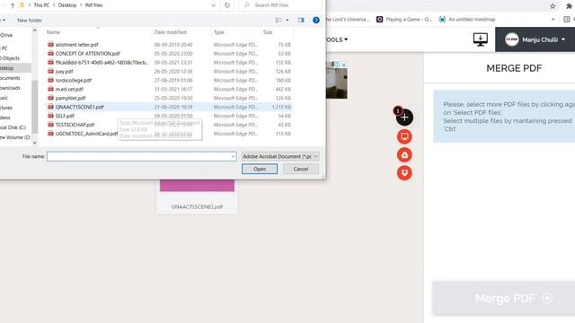Click the New folder button

point(30,20)
